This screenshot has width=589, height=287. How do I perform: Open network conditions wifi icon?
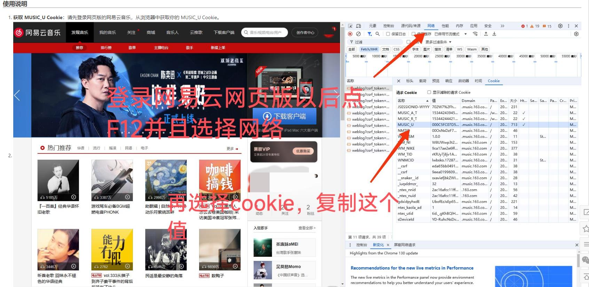(x=475, y=34)
